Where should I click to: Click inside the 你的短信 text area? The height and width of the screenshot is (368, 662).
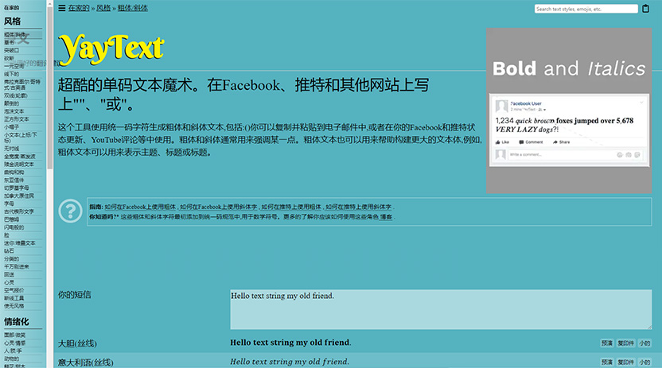pyautogui.click(x=440, y=308)
